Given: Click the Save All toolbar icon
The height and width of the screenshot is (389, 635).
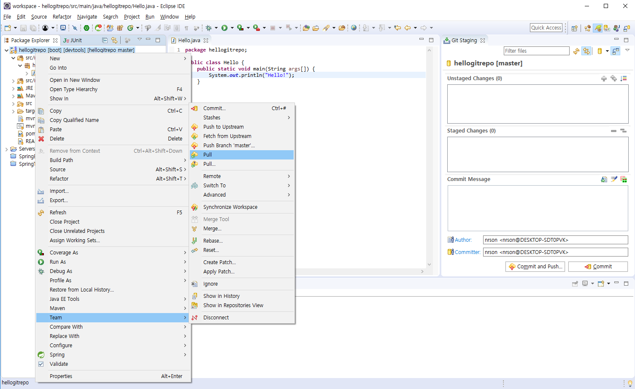Looking at the screenshot, I should click(33, 28).
